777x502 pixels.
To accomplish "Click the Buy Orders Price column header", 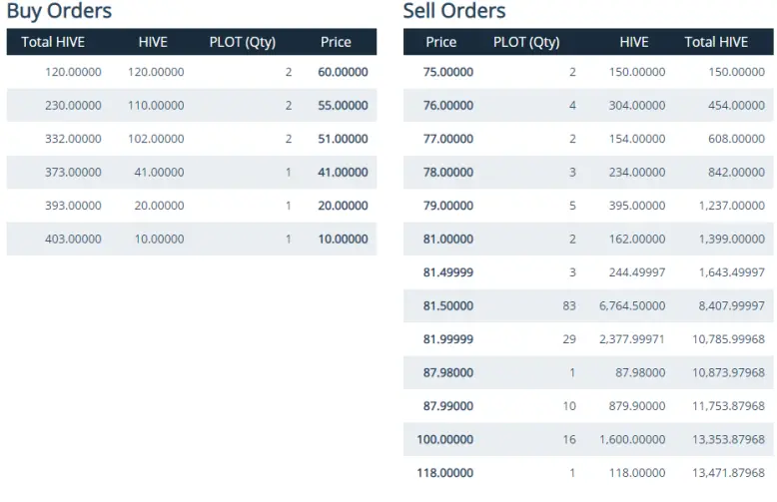I will click(336, 42).
